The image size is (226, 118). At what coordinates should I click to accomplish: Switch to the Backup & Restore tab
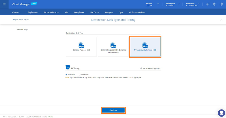pos(51,12)
